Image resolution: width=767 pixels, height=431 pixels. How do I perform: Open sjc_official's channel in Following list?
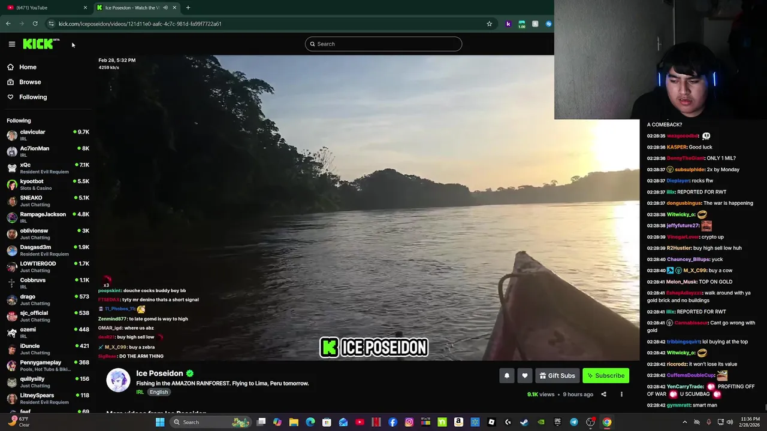pos(48,316)
